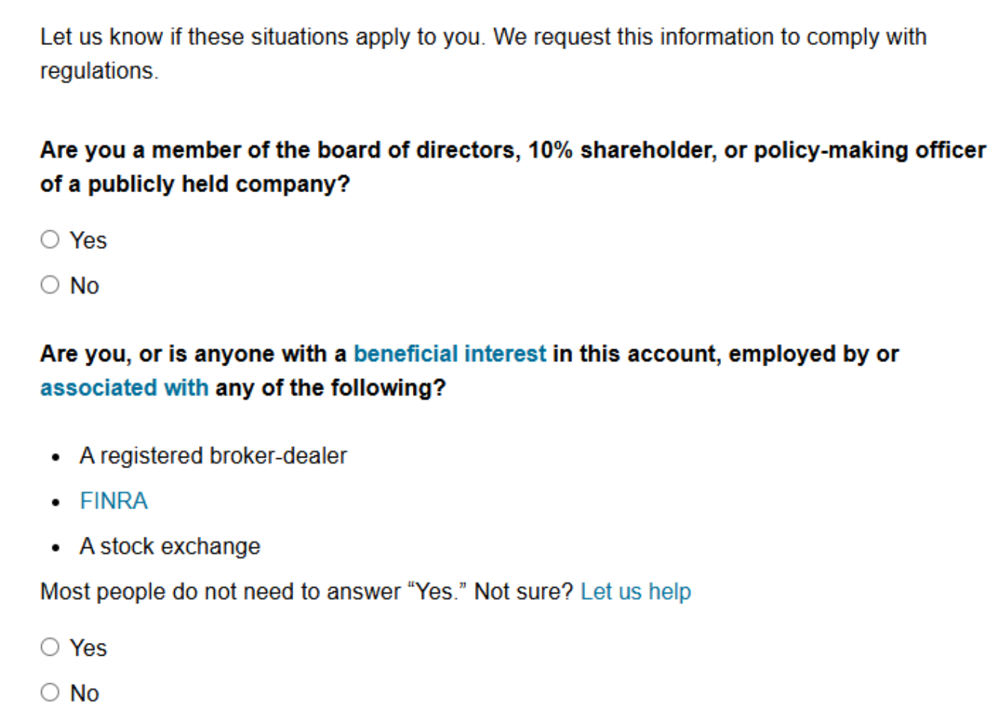Image resolution: width=994 pixels, height=708 pixels.
Task: Click the Let us help link
Action: click(x=636, y=591)
